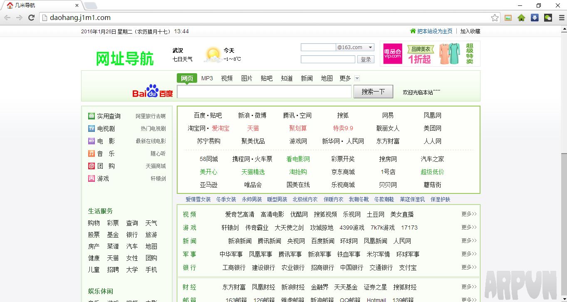
Task: Open the 爱奇艺高清 video link
Action: coord(240,214)
